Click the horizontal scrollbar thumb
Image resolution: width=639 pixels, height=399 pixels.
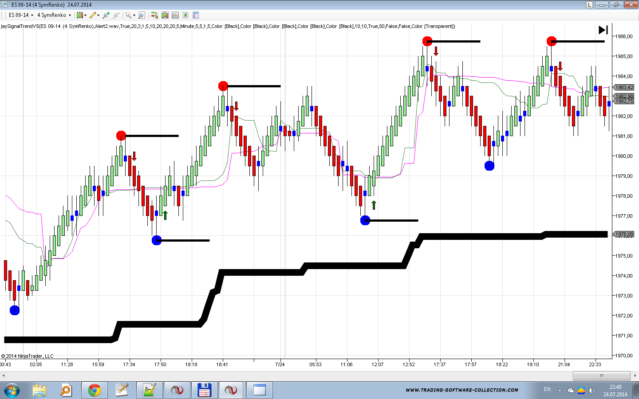[x=601, y=376]
